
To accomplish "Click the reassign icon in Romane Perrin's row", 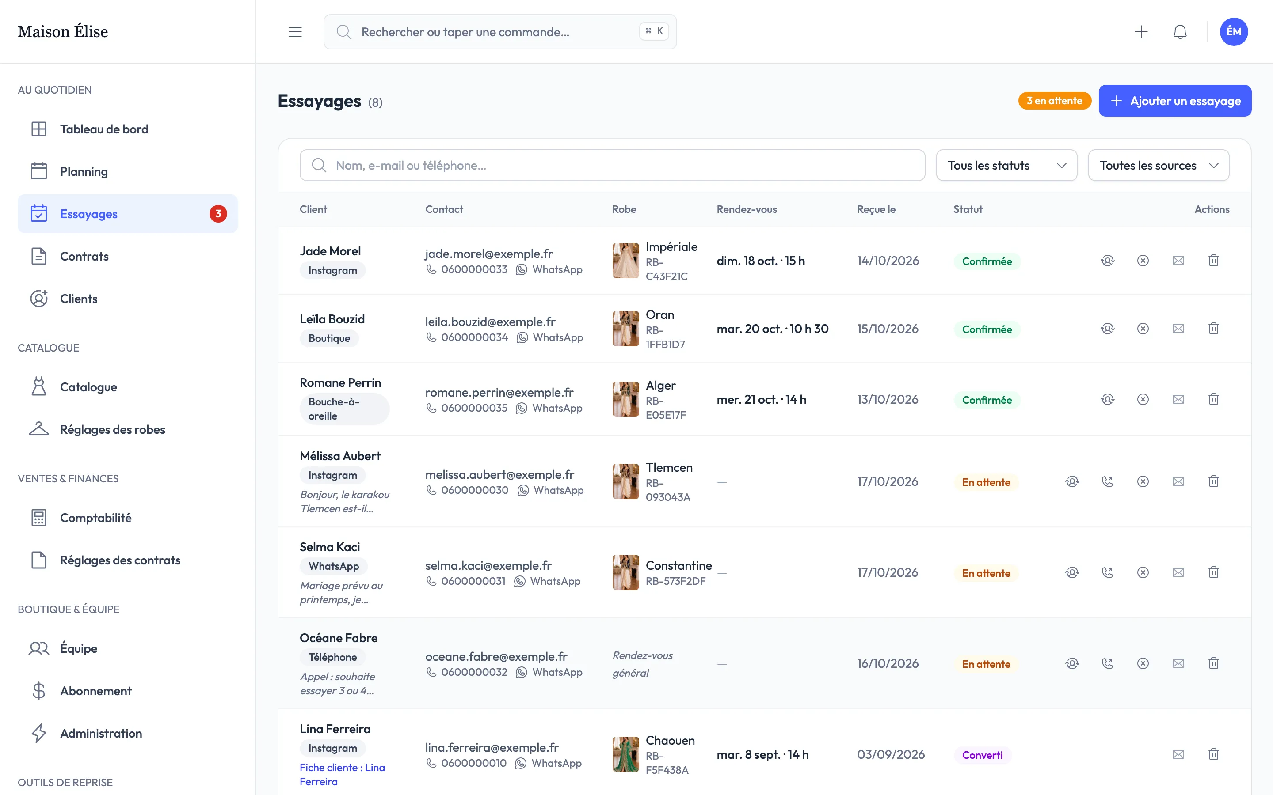I will [x=1107, y=399].
